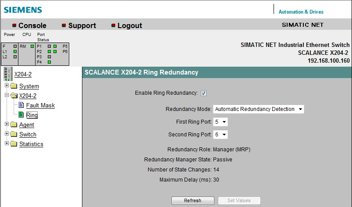352x207 pixels.
Task: Click the Statistics folder icon
Action: [14, 144]
